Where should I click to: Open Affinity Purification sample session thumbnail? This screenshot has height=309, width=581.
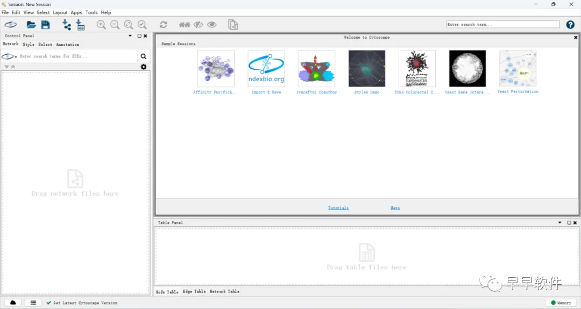216,68
